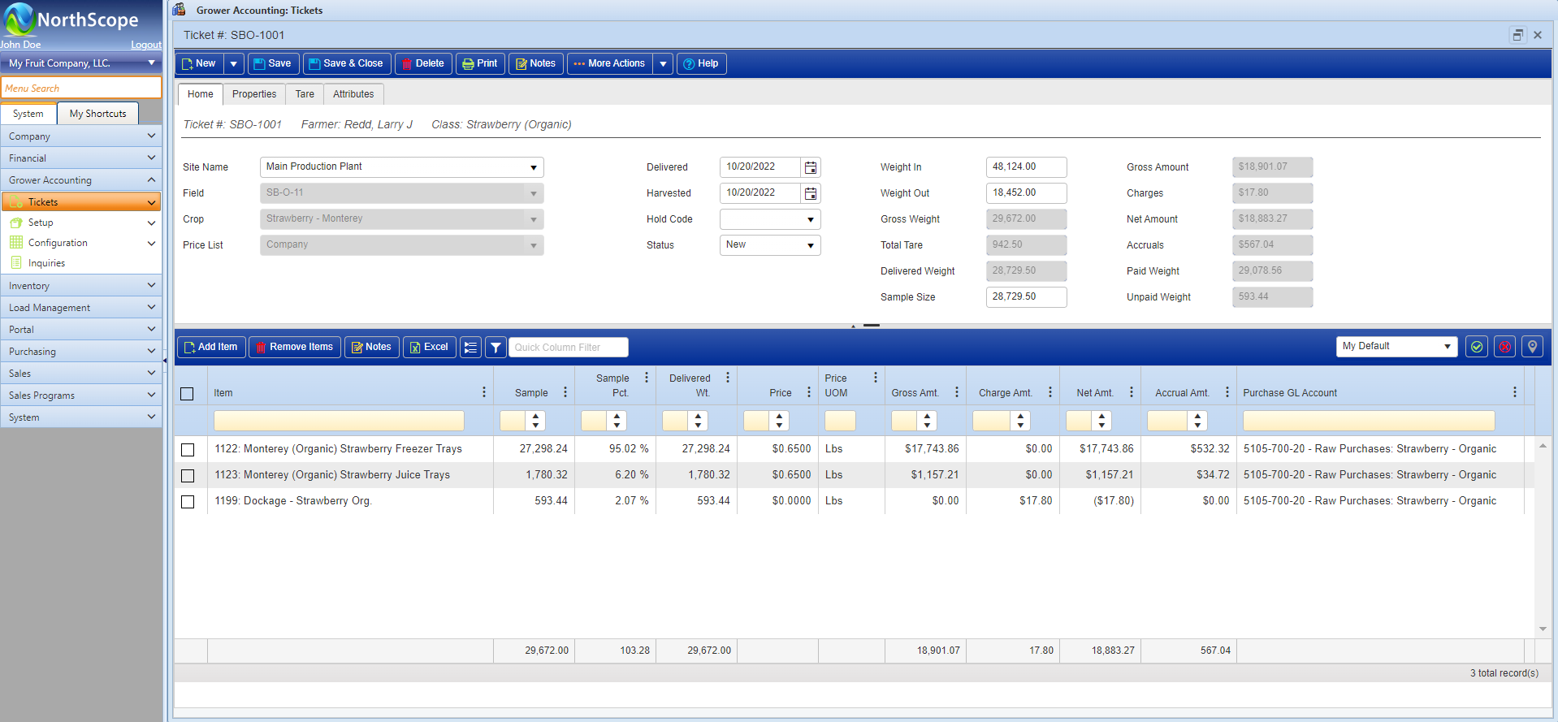Click the Print toolbar button

point(480,63)
